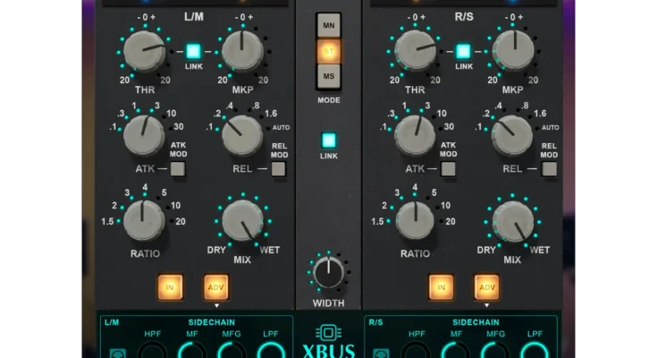Click the R/S dry/wet MIX knob
The width and height of the screenshot is (657, 358).
pos(512,220)
